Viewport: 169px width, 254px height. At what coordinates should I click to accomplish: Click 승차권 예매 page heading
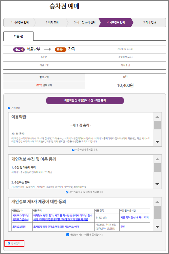[64, 6]
